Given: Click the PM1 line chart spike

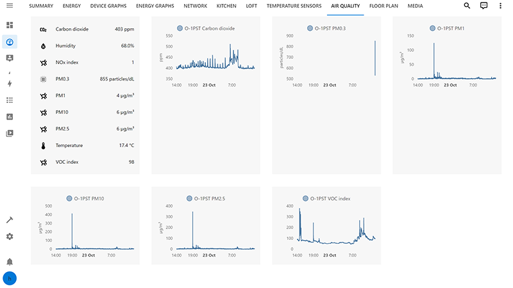Looking at the screenshot, I should click(x=434, y=60).
